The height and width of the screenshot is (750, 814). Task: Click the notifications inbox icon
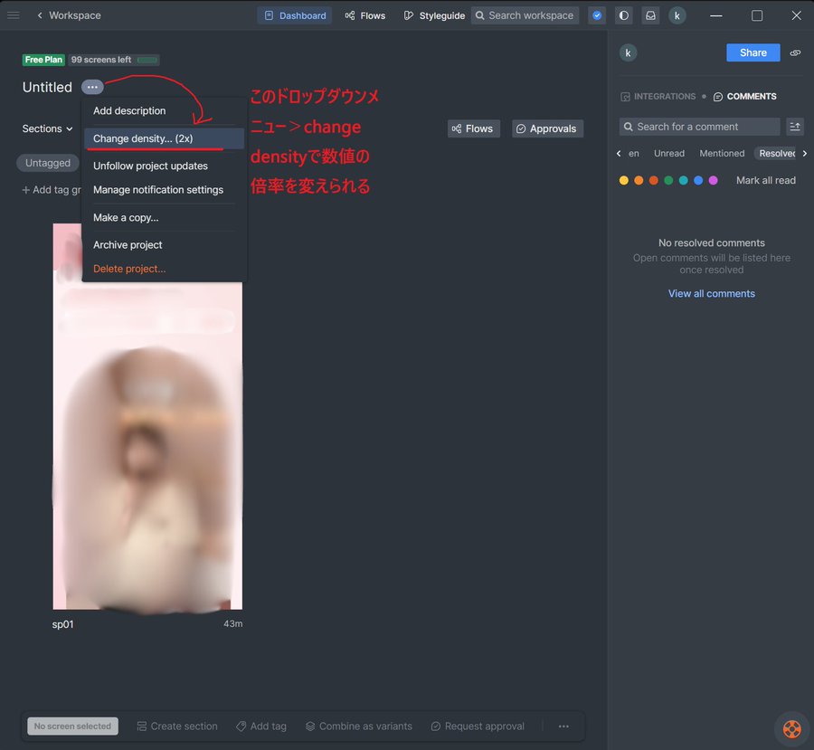(x=650, y=15)
